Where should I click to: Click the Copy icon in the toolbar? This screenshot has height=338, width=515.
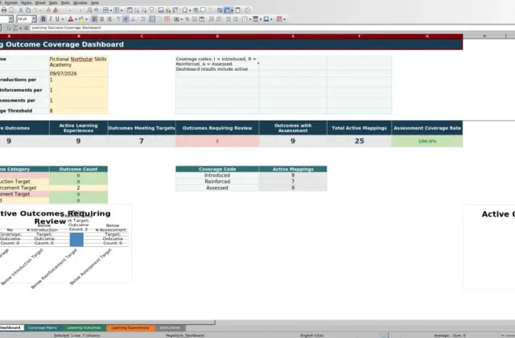[x=28, y=10]
